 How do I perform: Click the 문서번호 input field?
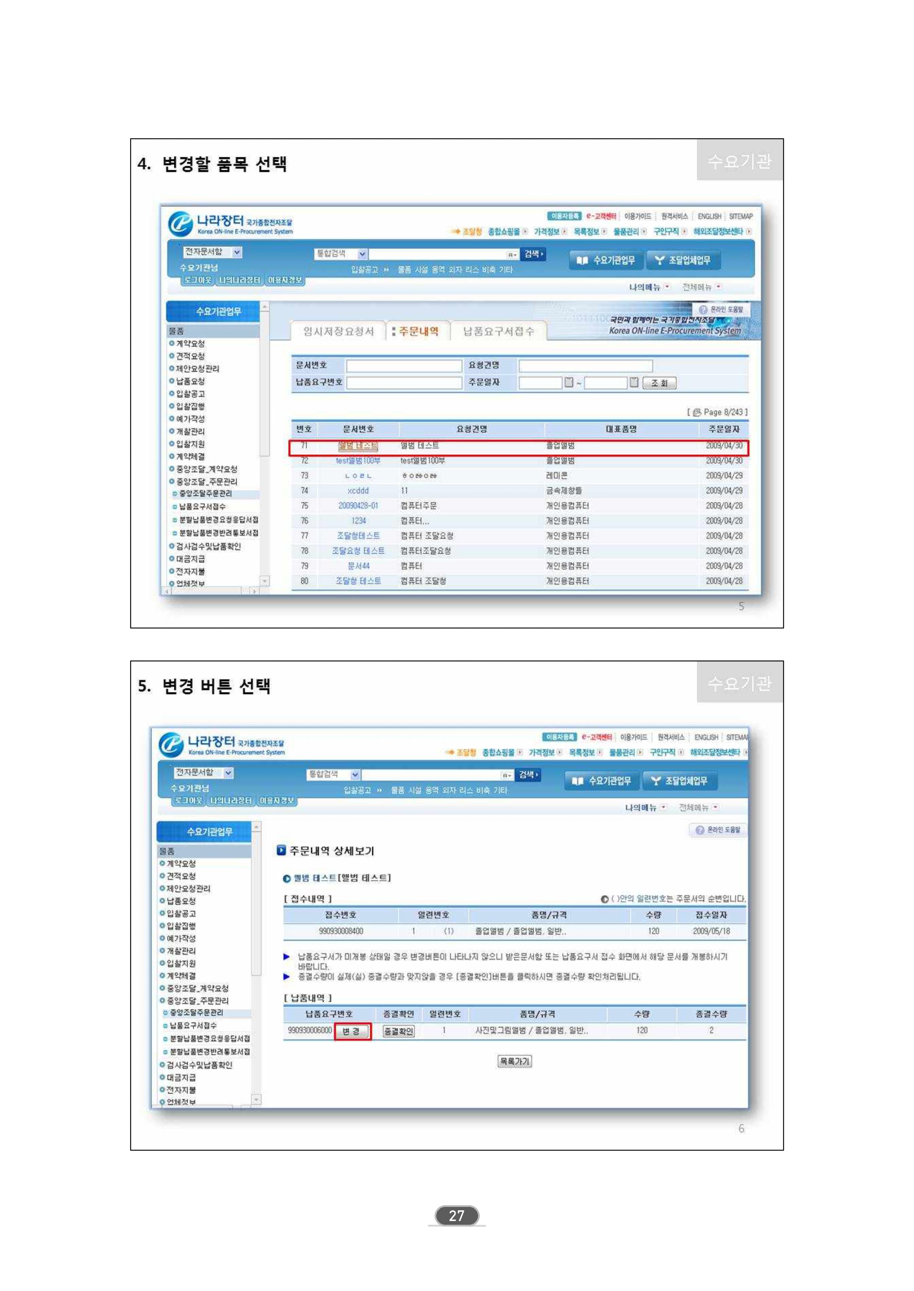pos(404,366)
